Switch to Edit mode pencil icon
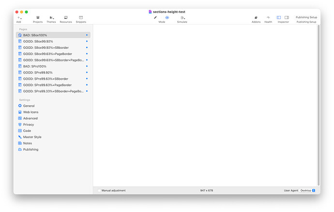Image resolution: width=334 pixels, height=212 pixels. pyautogui.click(x=155, y=18)
